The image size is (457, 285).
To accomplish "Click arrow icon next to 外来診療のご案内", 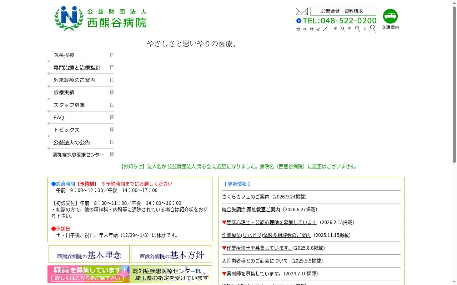I will [x=112, y=80].
